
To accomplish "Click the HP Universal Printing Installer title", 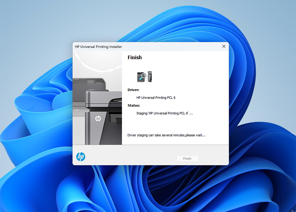I will point(98,47).
